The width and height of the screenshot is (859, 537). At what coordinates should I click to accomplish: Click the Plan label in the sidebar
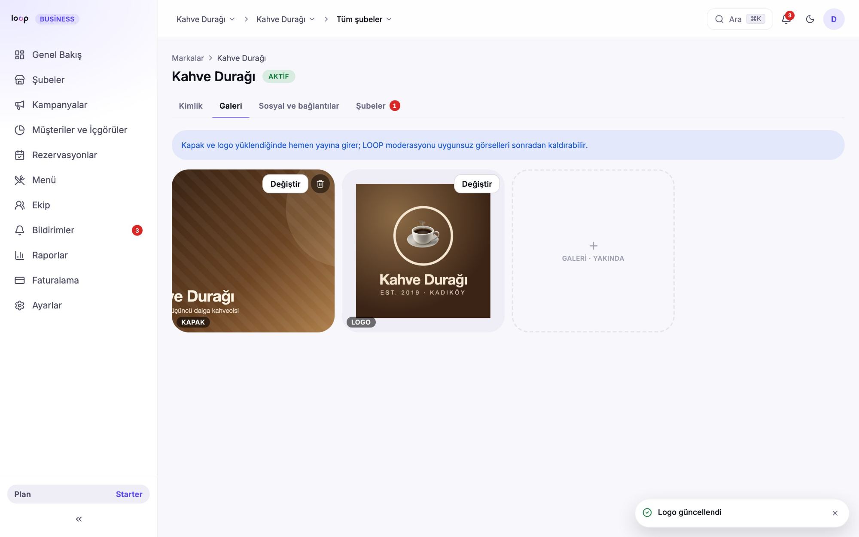point(22,494)
